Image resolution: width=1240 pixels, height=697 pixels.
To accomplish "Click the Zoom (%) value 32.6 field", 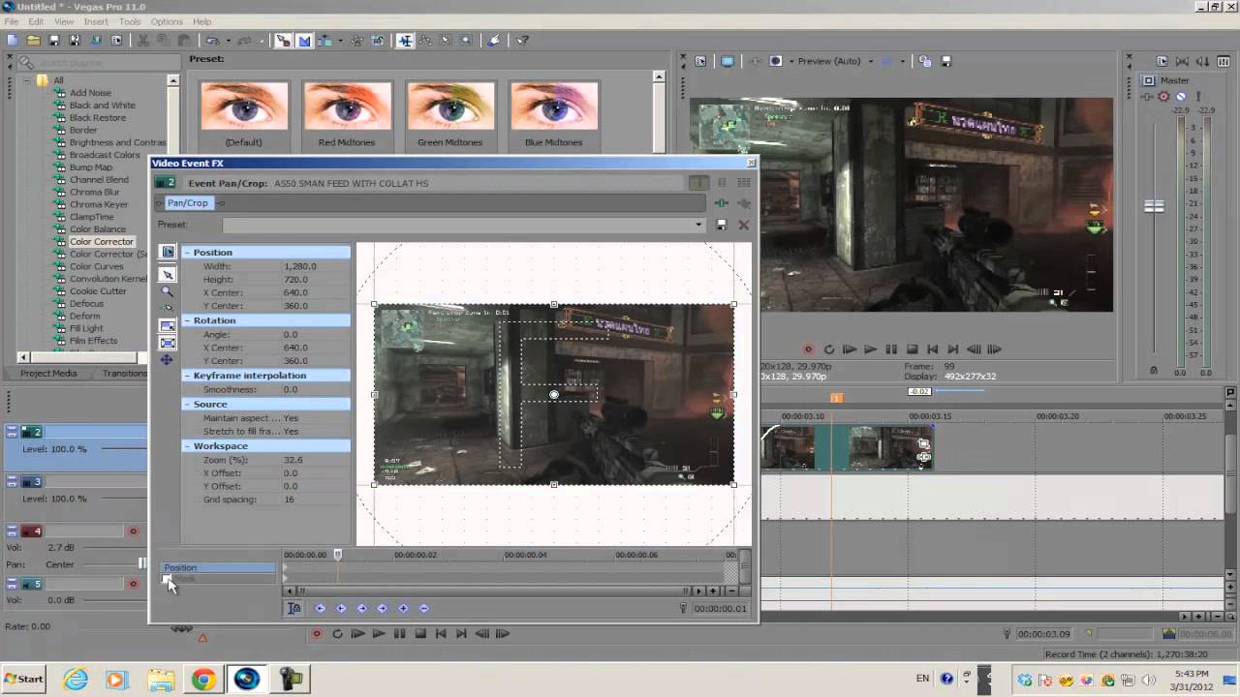I will point(315,460).
